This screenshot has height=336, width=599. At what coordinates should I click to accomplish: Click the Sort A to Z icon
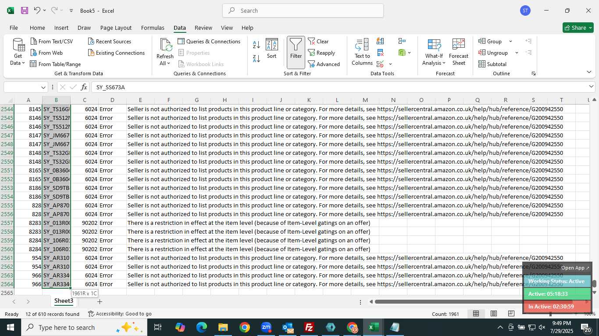[x=257, y=45]
